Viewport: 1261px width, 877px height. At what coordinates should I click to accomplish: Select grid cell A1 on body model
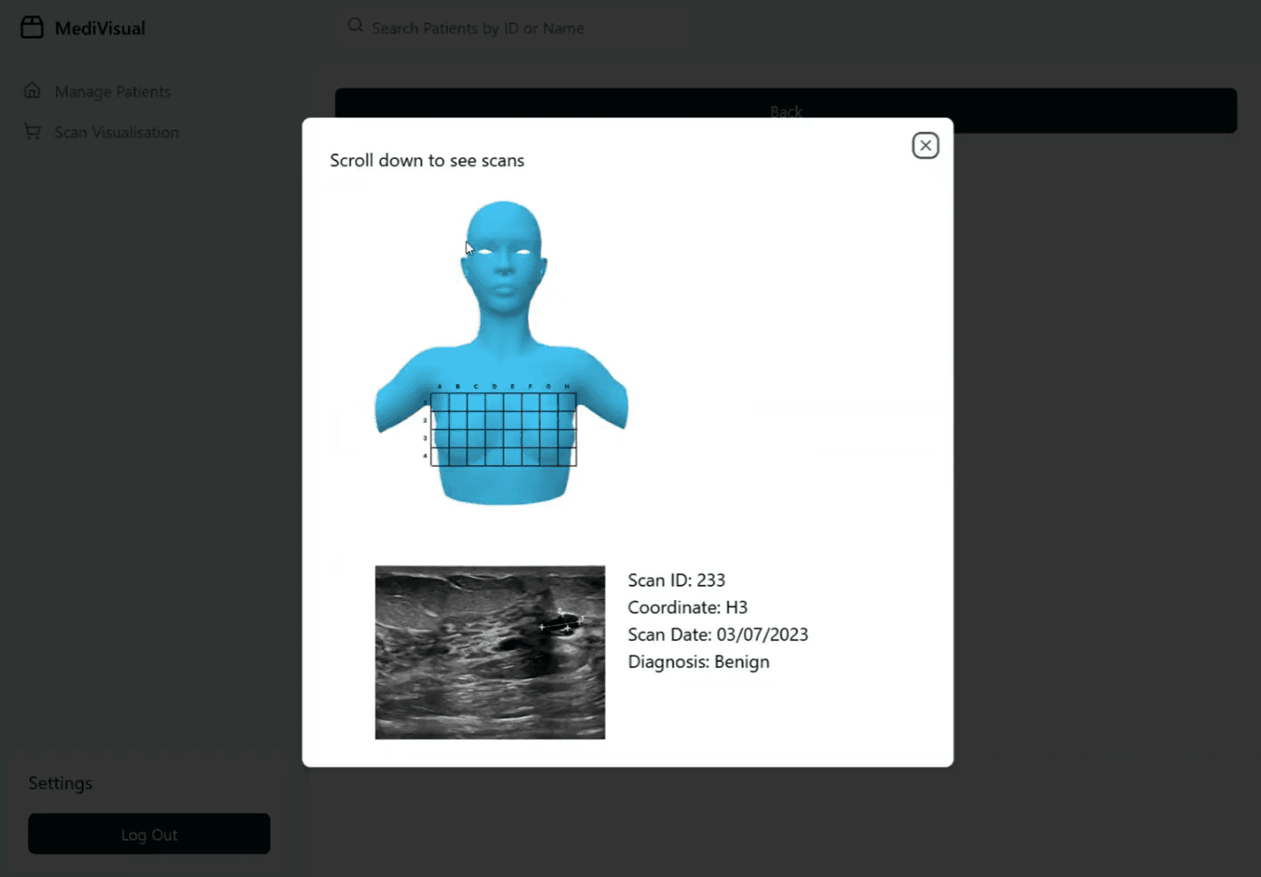point(440,403)
